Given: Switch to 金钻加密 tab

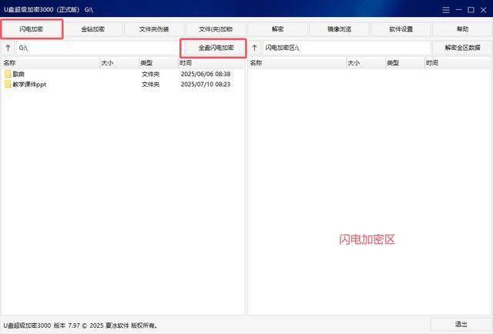Looking at the screenshot, I should 92,29.
